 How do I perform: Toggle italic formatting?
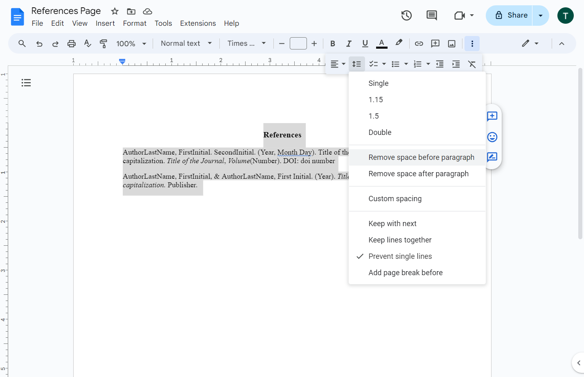tap(349, 43)
